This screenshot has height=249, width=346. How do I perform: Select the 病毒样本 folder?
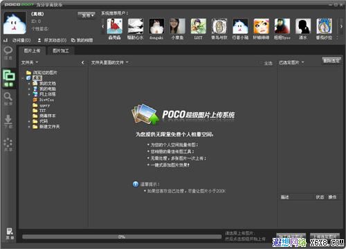(x=48, y=116)
